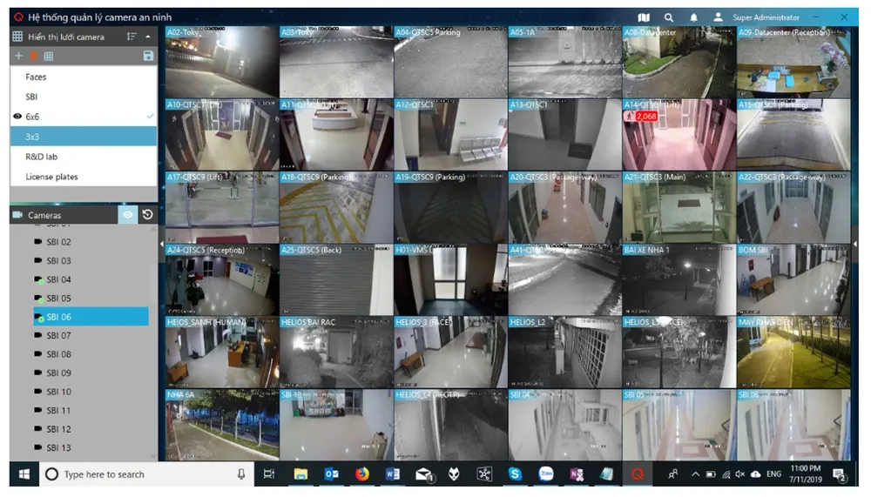The width and height of the screenshot is (871, 497).
Task: Add a new layout with the plus icon
Action: [x=18, y=56]
